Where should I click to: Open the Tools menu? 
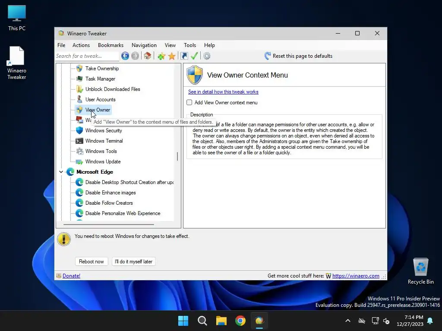click(x=190, y=45)
